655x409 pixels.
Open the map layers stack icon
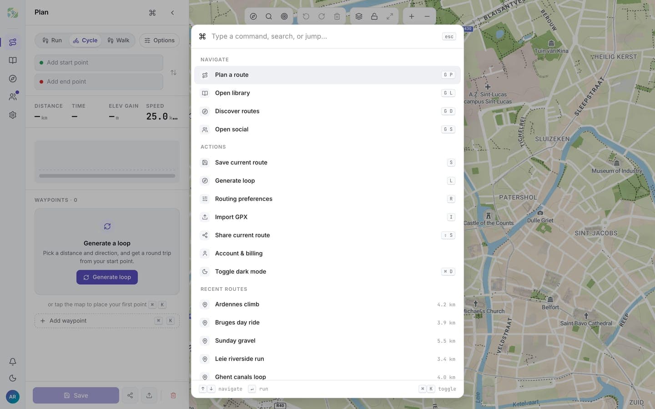tap(359, 16)
